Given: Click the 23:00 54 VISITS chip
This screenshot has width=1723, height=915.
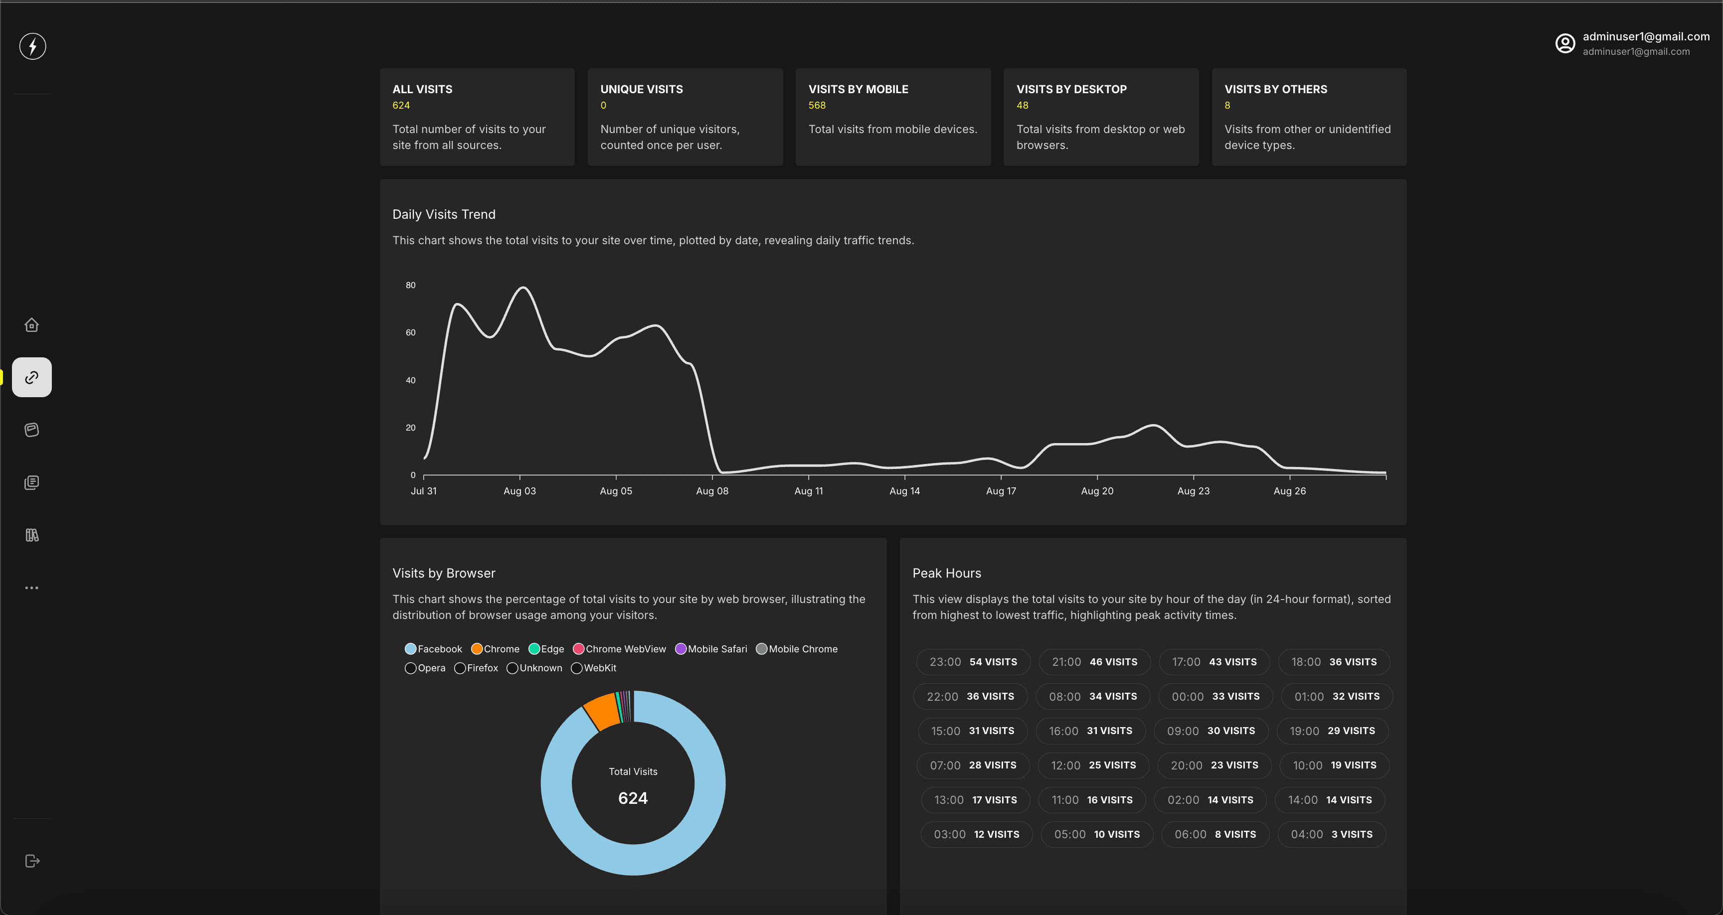Looking at the screenshot, I should pos(973,662).
